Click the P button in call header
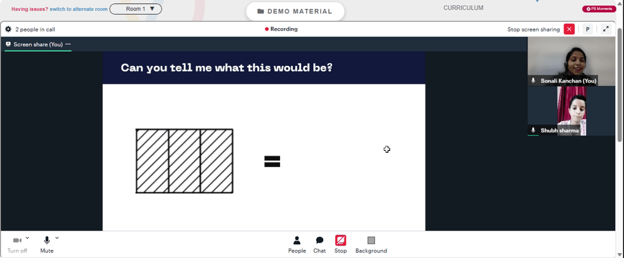624x258 pixels. coord(587,29)
